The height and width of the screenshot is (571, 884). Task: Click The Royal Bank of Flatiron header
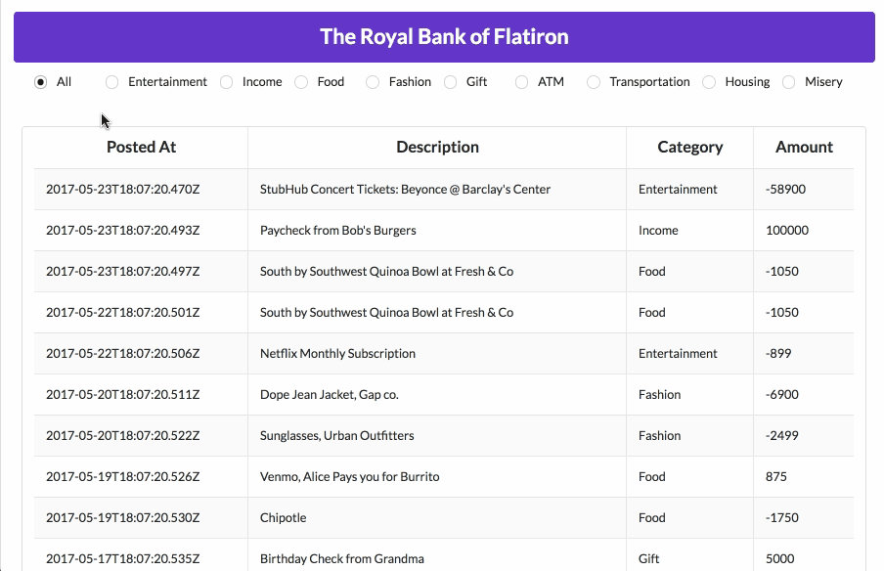click(444, 37)
